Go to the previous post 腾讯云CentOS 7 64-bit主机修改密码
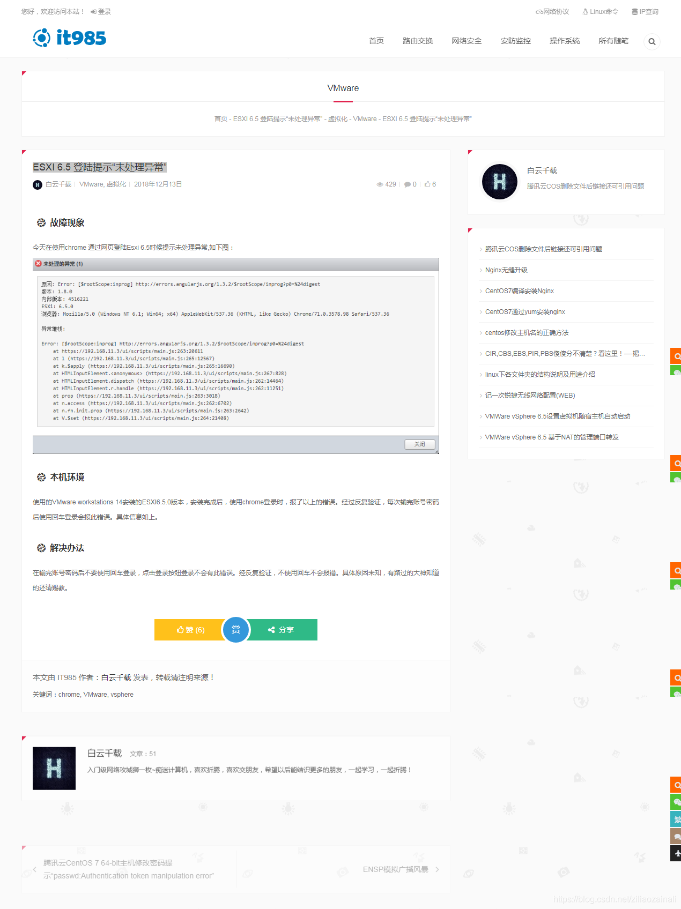This screenshot has width=681, height=909. tap(129, 869)
